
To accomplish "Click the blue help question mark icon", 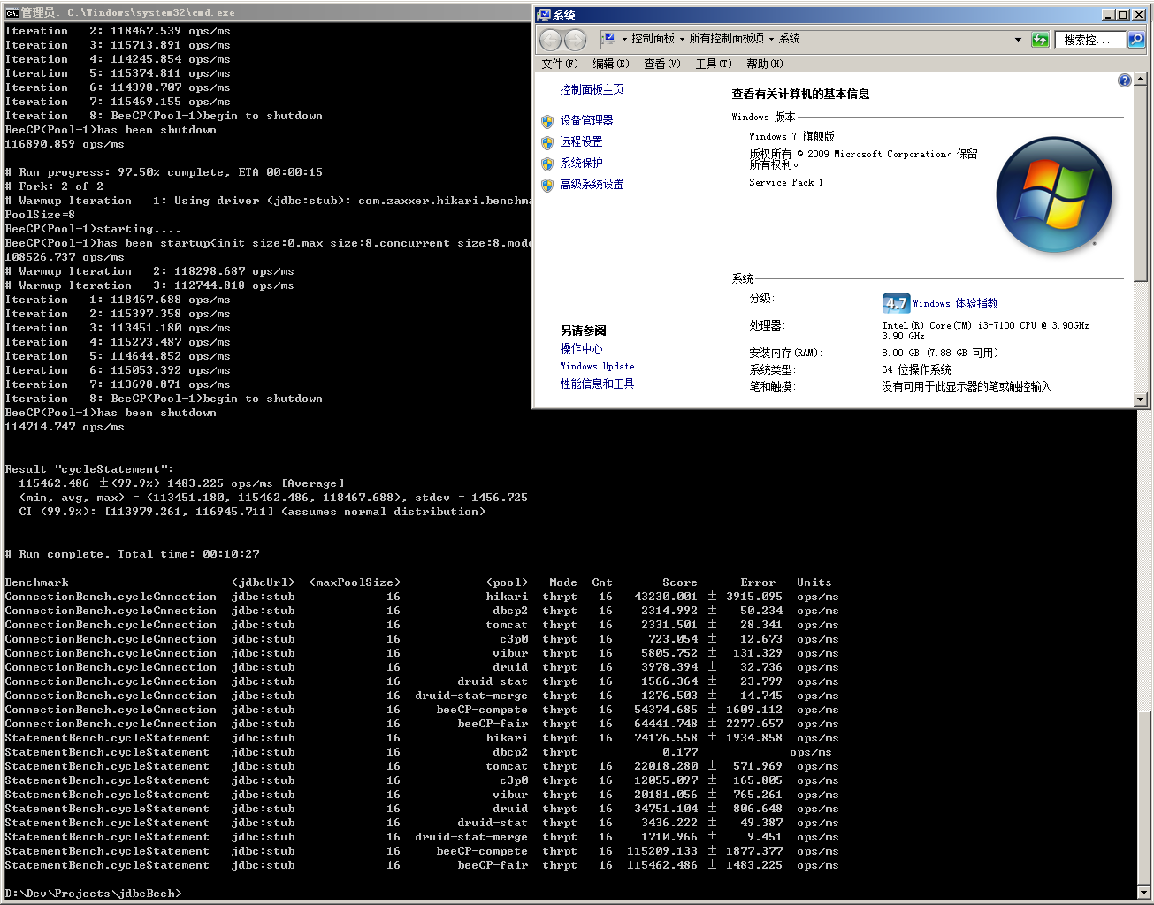I will coord(1124,80).
